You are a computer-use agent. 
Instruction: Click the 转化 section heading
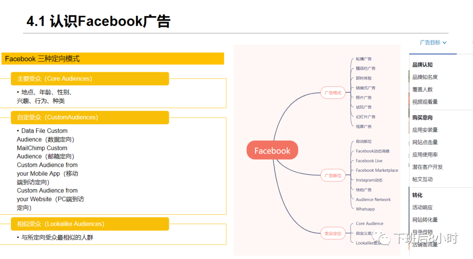(x=417, y=195)
